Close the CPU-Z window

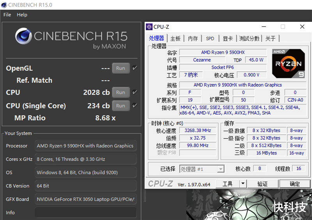[x=302, y=27]
